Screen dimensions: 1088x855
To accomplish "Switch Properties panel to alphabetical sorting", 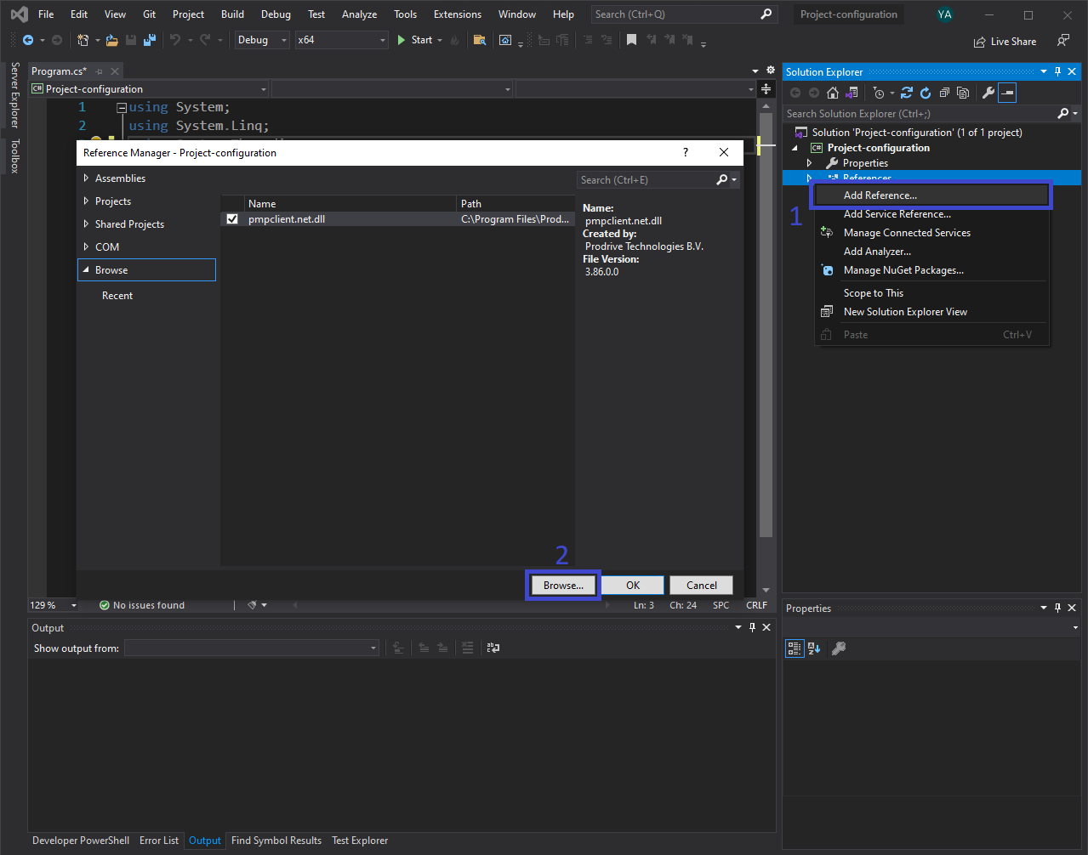I will pyautogui.click(x=814, y=648).
